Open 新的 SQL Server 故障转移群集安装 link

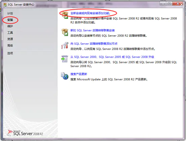point(93,30)
